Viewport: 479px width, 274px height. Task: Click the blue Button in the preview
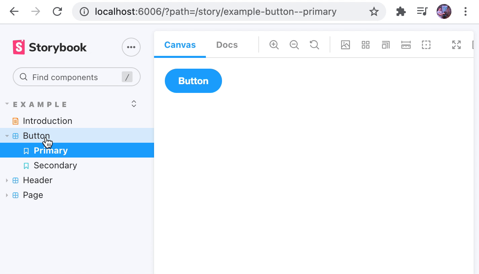193,81
